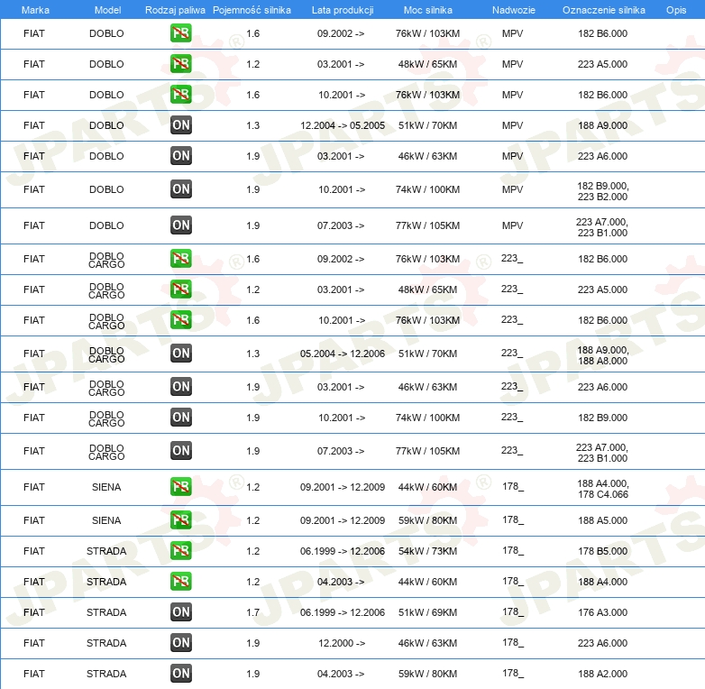Viewport: 705px width, 689px height.
Task: Select engine code 176 A3.000
Action: pyautogui.click(x=602, y=612)
